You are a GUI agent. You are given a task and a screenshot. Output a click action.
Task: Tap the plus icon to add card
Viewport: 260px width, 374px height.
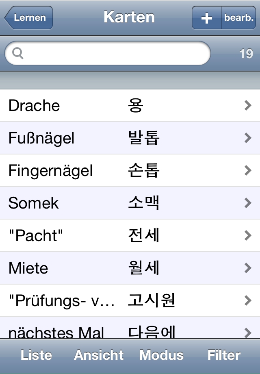point(207,18)
